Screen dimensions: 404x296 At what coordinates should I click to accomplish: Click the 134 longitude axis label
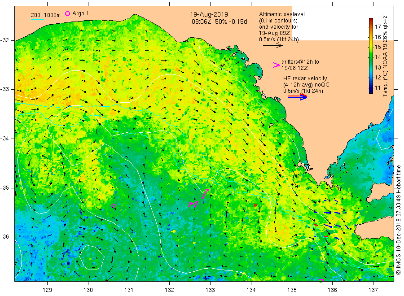pyautogui.click(x=251, y=290)
